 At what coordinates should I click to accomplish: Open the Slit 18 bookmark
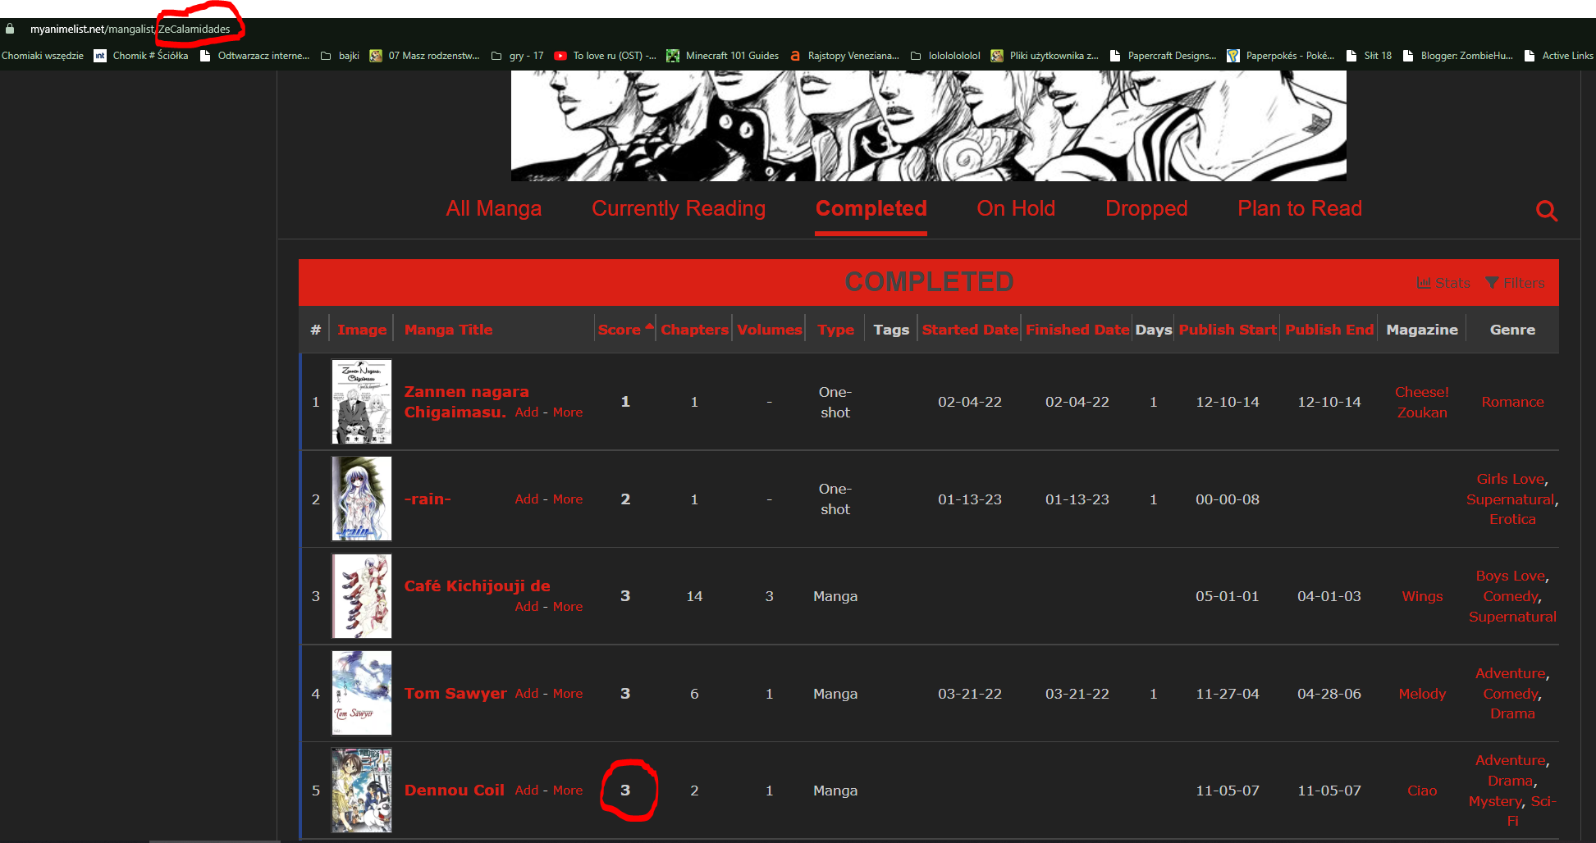pyautogui.click(x=1369, y=56)
